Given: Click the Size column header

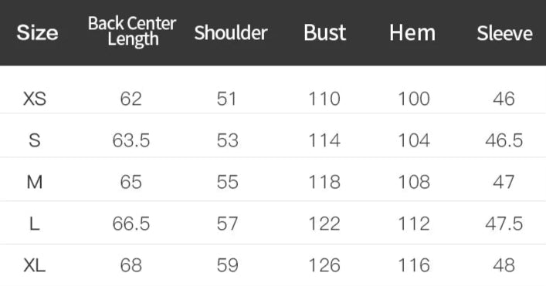Looking at the screenshot, I should pyautogui.click(x=37, y=32).
